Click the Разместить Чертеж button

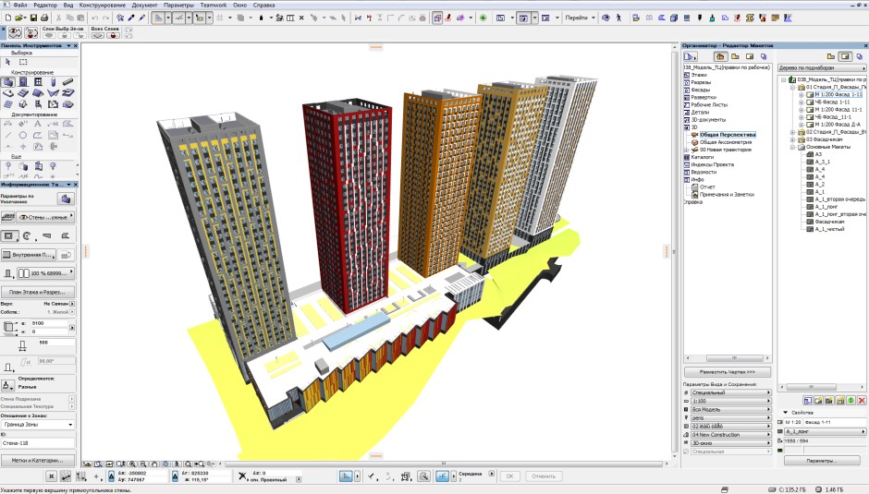tap(726, 371)
